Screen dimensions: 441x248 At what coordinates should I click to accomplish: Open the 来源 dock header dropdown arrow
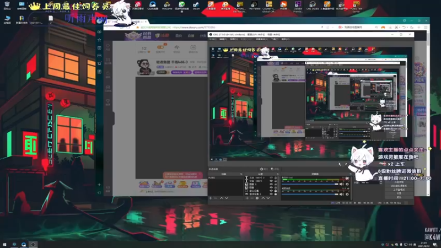pos(278,174)
